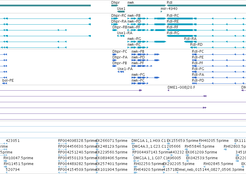Click the DMG1A.1_1.H09.C1 EST glyph
Screen dimensions: 246x174
(133, 144)
